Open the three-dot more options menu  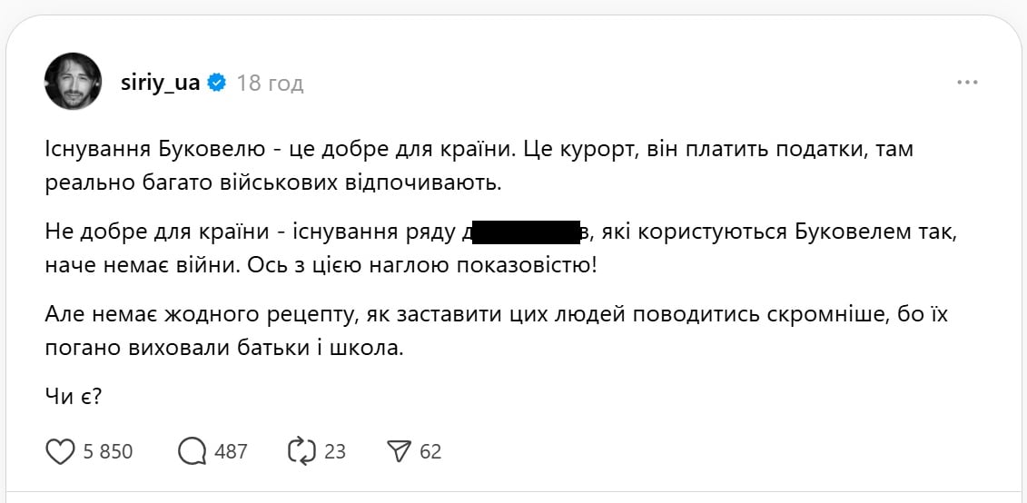click(967, 83)
